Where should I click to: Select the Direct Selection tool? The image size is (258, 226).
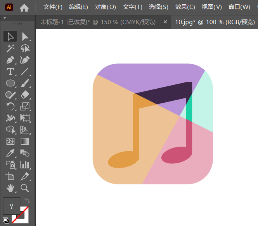coord(25,37)
